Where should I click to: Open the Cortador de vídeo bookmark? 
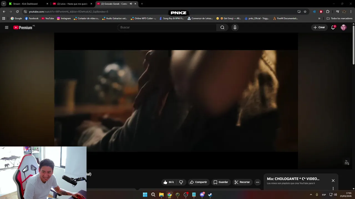(86, 19)
